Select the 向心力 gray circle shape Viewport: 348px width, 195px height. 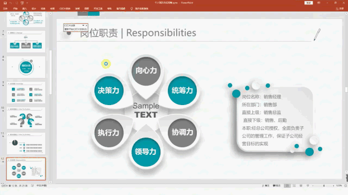[146, 71]
